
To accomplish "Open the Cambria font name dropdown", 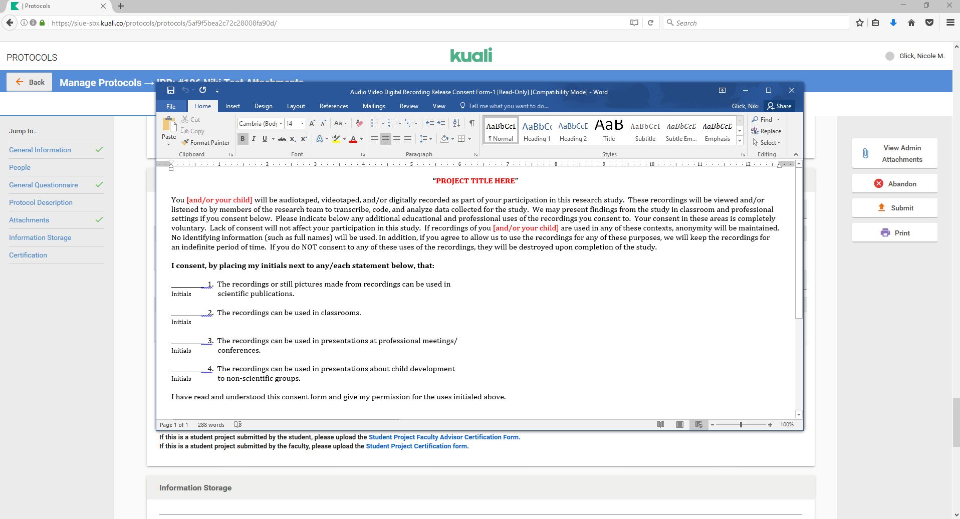I will coord(281,124).
